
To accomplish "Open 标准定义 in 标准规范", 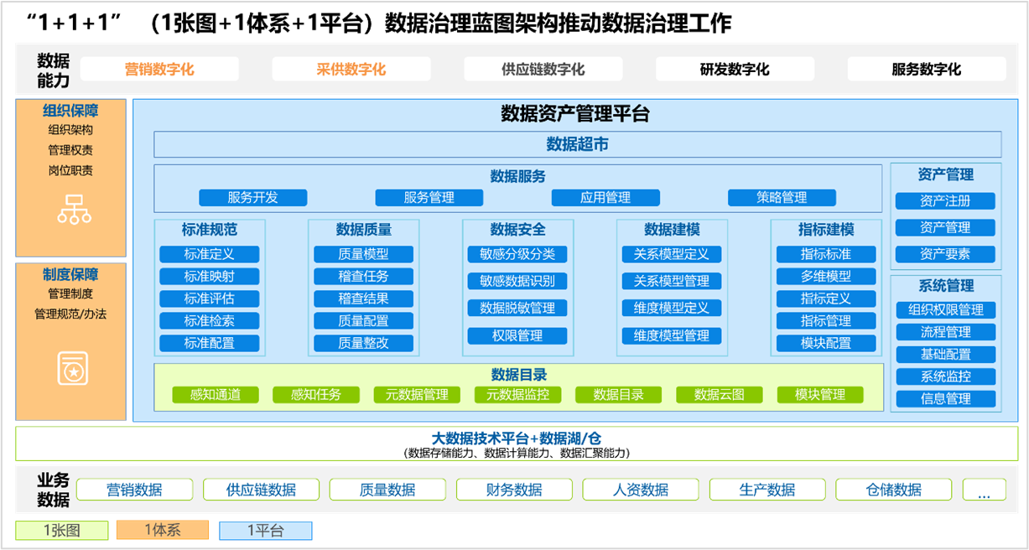I will pos(209,254).
